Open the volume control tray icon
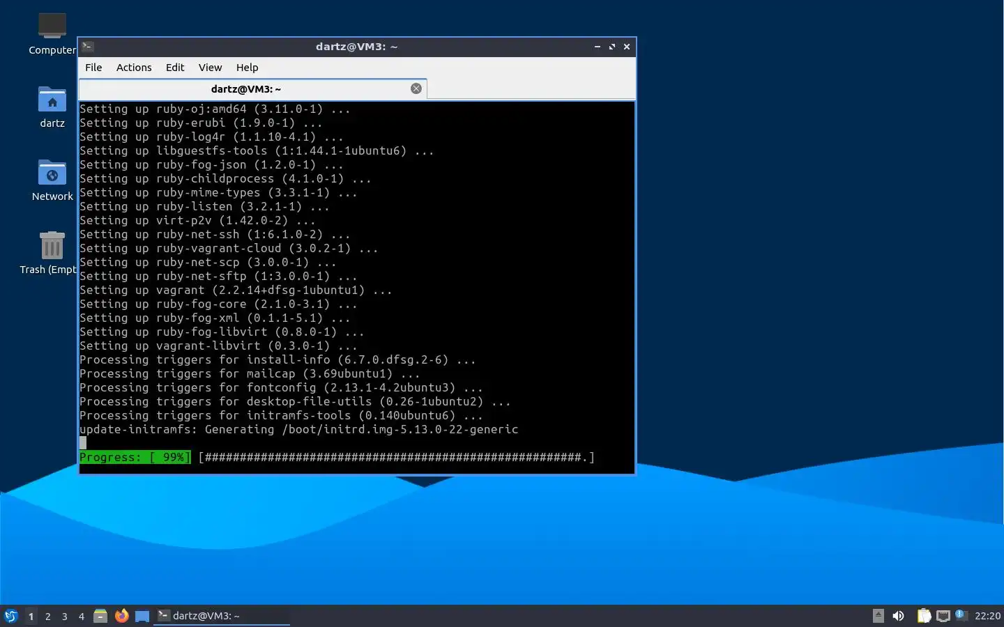 [899, 616]
